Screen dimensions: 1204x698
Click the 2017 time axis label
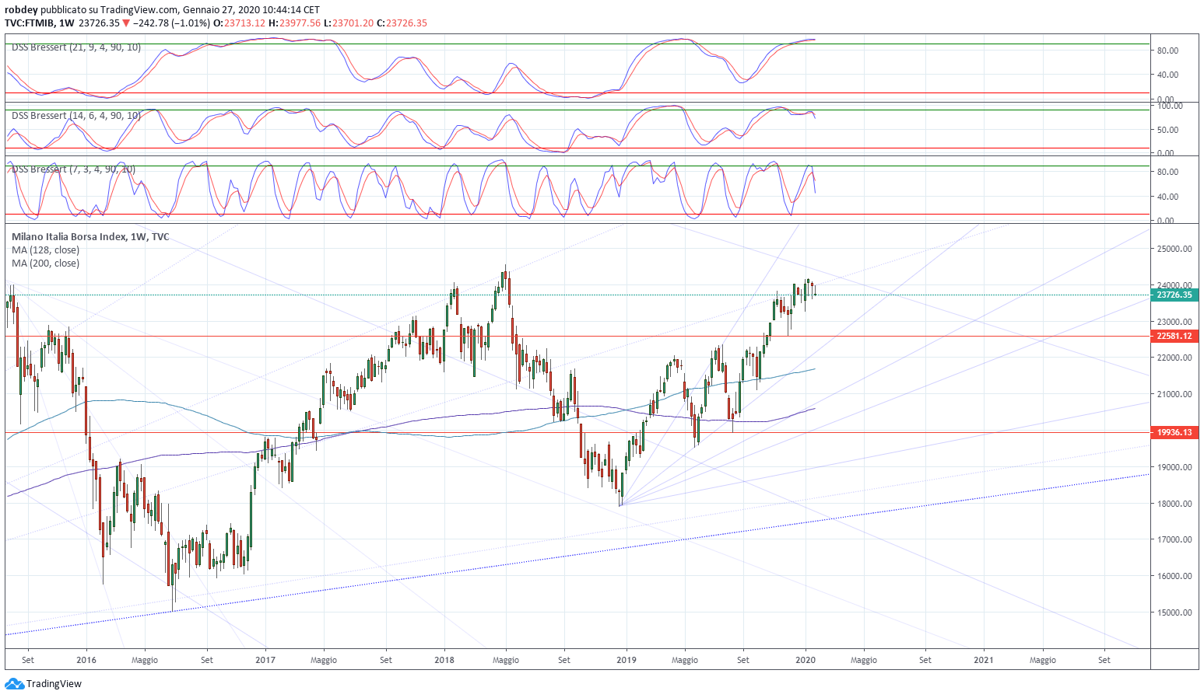(x=265, y=660)
